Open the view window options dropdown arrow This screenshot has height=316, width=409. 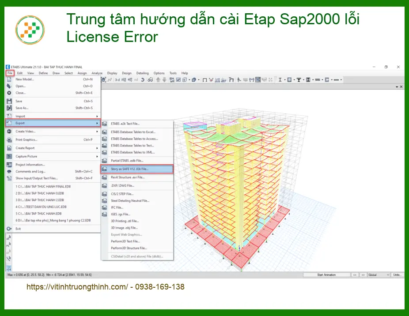coord(397,87)
